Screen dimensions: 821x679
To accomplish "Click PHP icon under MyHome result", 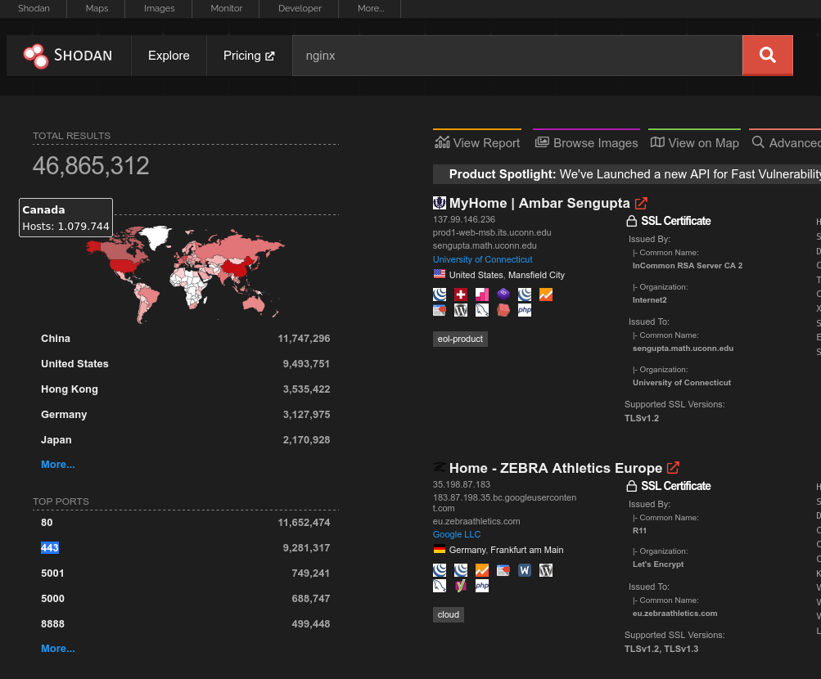I will [524, 310].
